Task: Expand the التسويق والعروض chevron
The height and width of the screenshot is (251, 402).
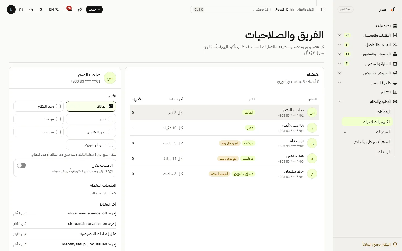Action: click(x=339, y=73)
